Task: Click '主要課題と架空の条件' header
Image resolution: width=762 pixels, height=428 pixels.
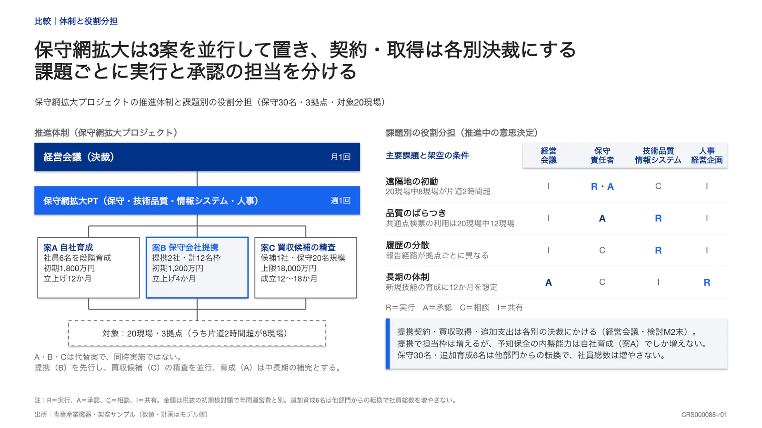Action: pyautogui.click(x=427, y=156)
